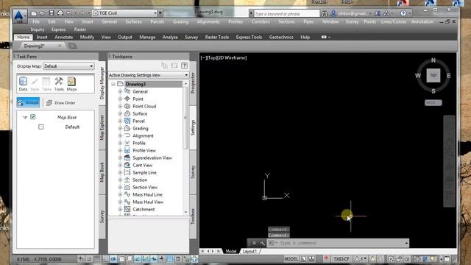Click the Open file icon in quick access toolbar
471x265 pixels.
click(43, 13)
